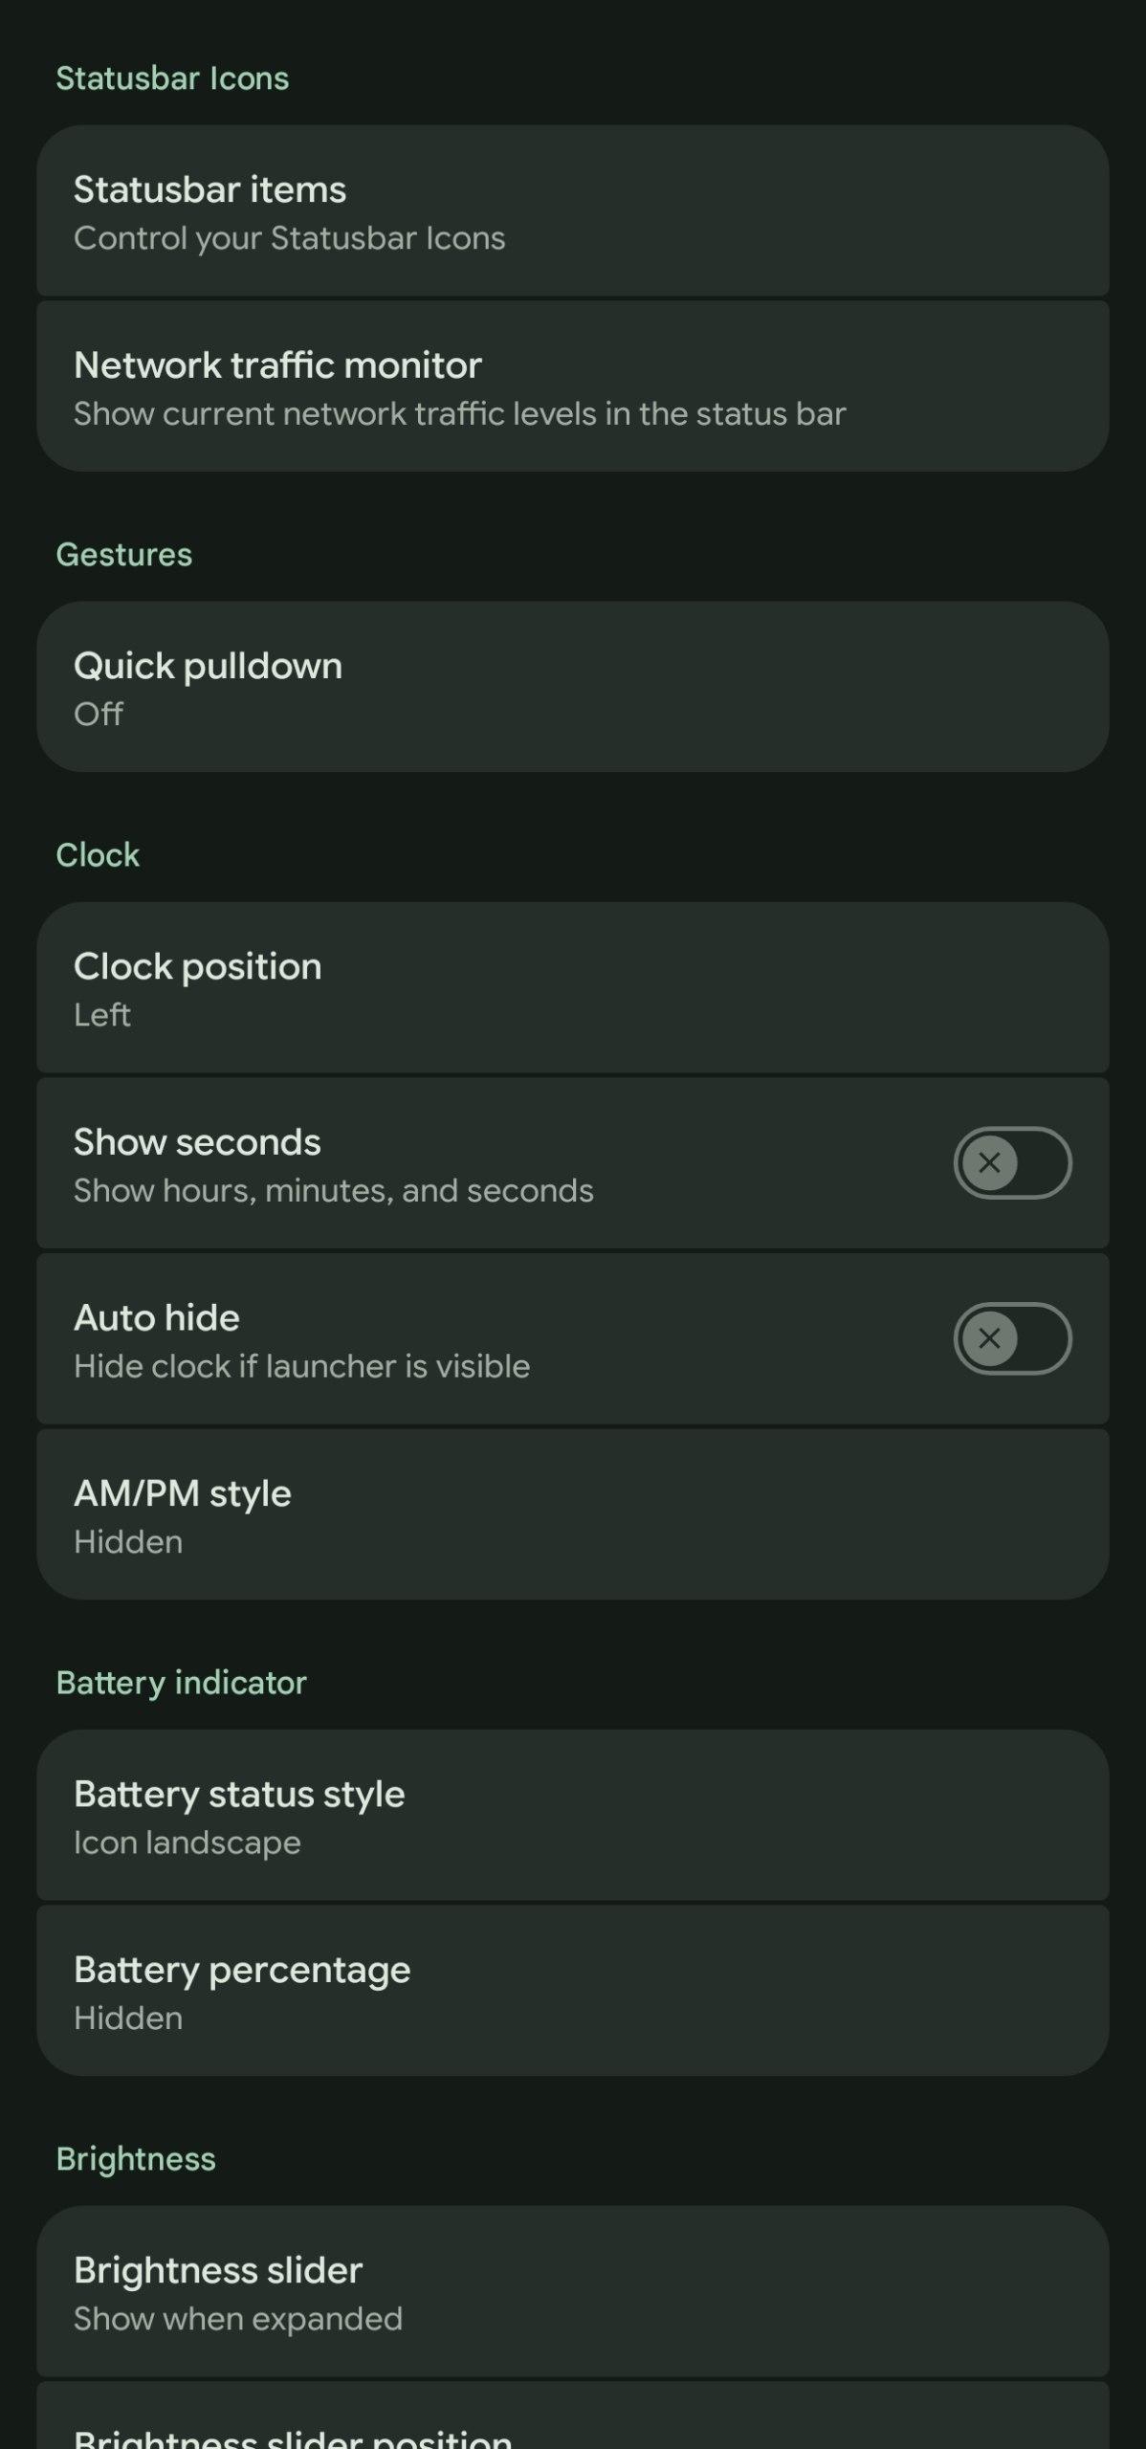Click the X knob on Auto hide switch
The width and height of the screenshot is (1146, 2449).
989,1338
